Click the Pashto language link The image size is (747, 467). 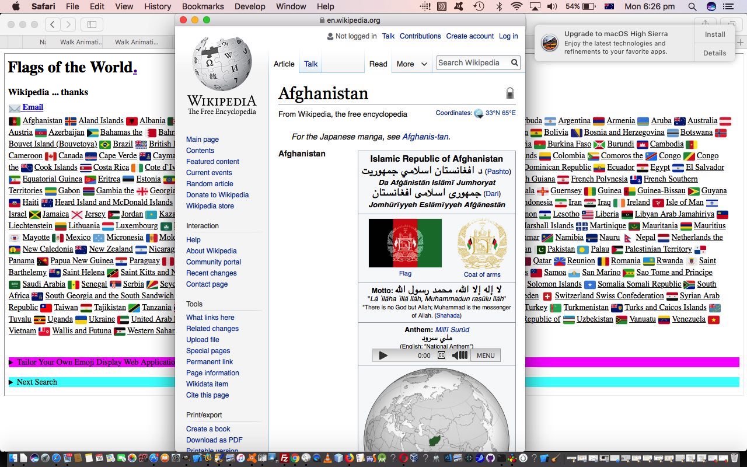(x=498, y=172)
